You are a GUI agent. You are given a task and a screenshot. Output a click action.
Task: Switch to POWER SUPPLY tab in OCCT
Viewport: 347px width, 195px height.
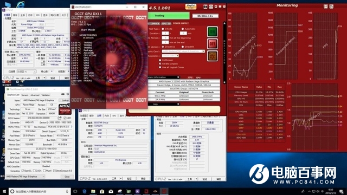point(181,23)
